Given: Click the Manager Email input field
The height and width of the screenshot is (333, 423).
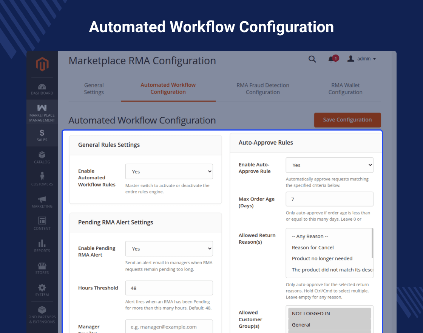Looking at the screenshot, I should pos(169,327).
